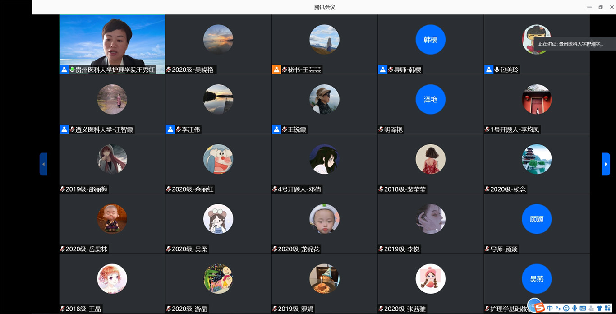The width and height of the screenshot is (616, 314).
Task: Click the 顾颖 blue avatar circle
Action: coord(536,219)
